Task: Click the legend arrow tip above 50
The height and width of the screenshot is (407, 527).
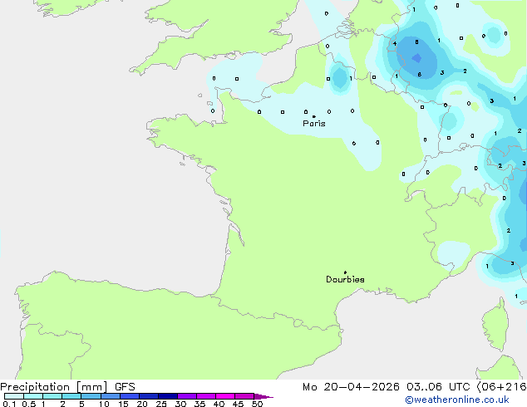Action: pos(263,396)
